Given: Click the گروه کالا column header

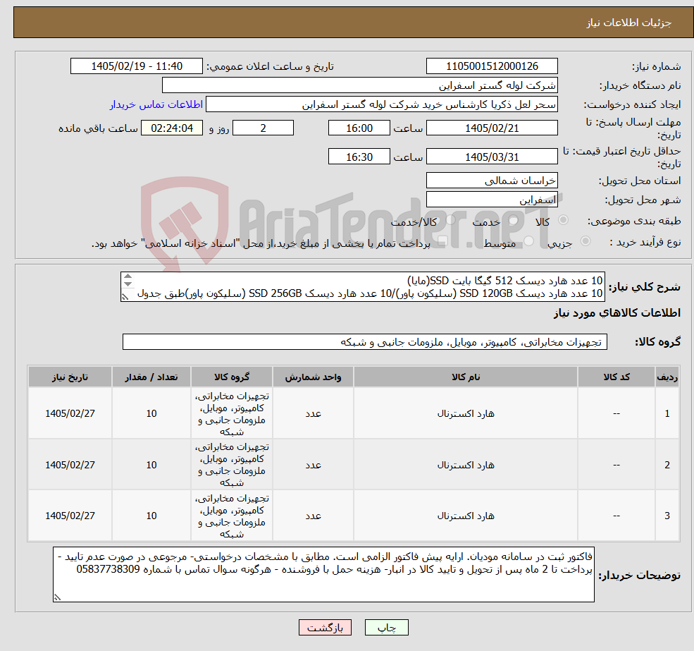Looking at the screenshot, I should tap(232, 377).
